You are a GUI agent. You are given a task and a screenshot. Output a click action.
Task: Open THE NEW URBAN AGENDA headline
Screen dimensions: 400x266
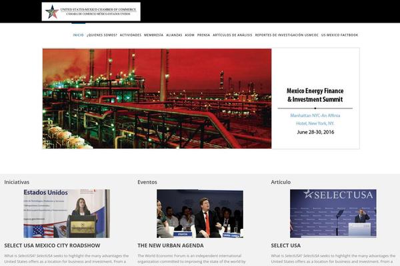[171, 245]
